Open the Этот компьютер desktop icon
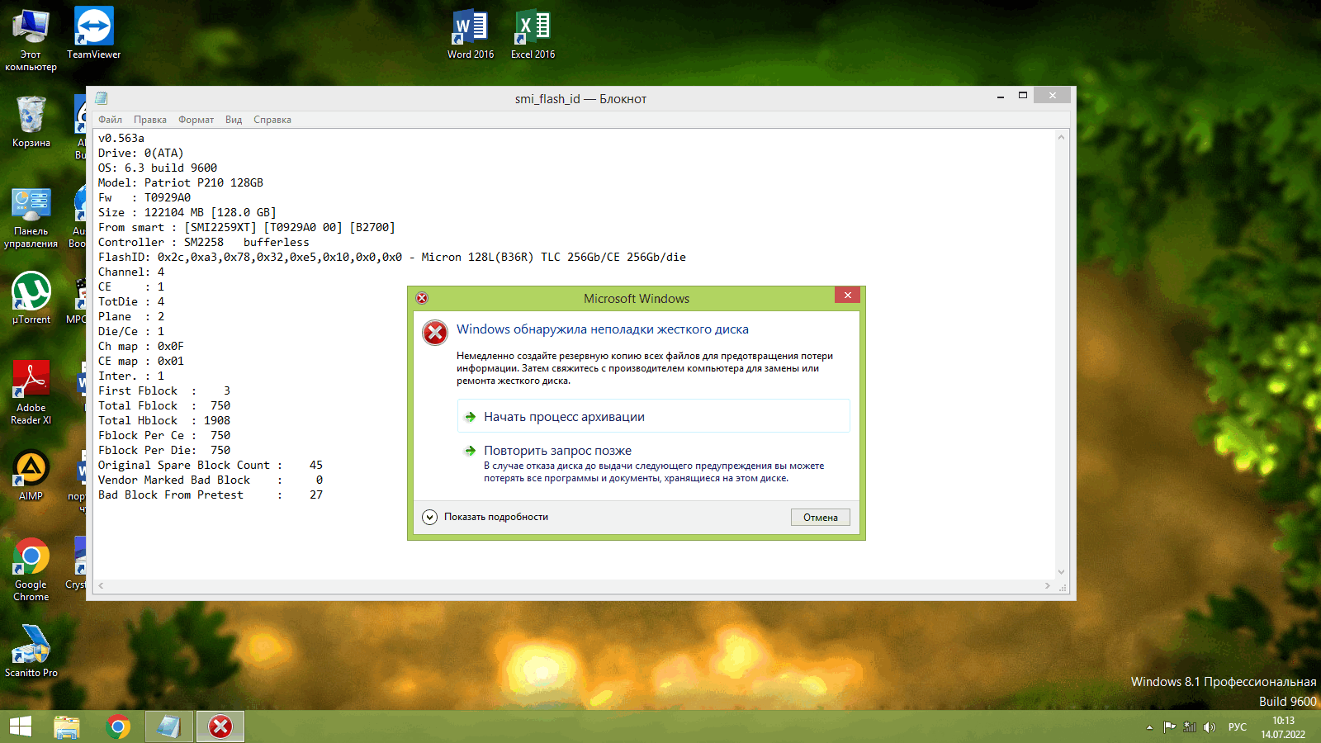This screenshot has width=1321, height=743. coord(31,40)
